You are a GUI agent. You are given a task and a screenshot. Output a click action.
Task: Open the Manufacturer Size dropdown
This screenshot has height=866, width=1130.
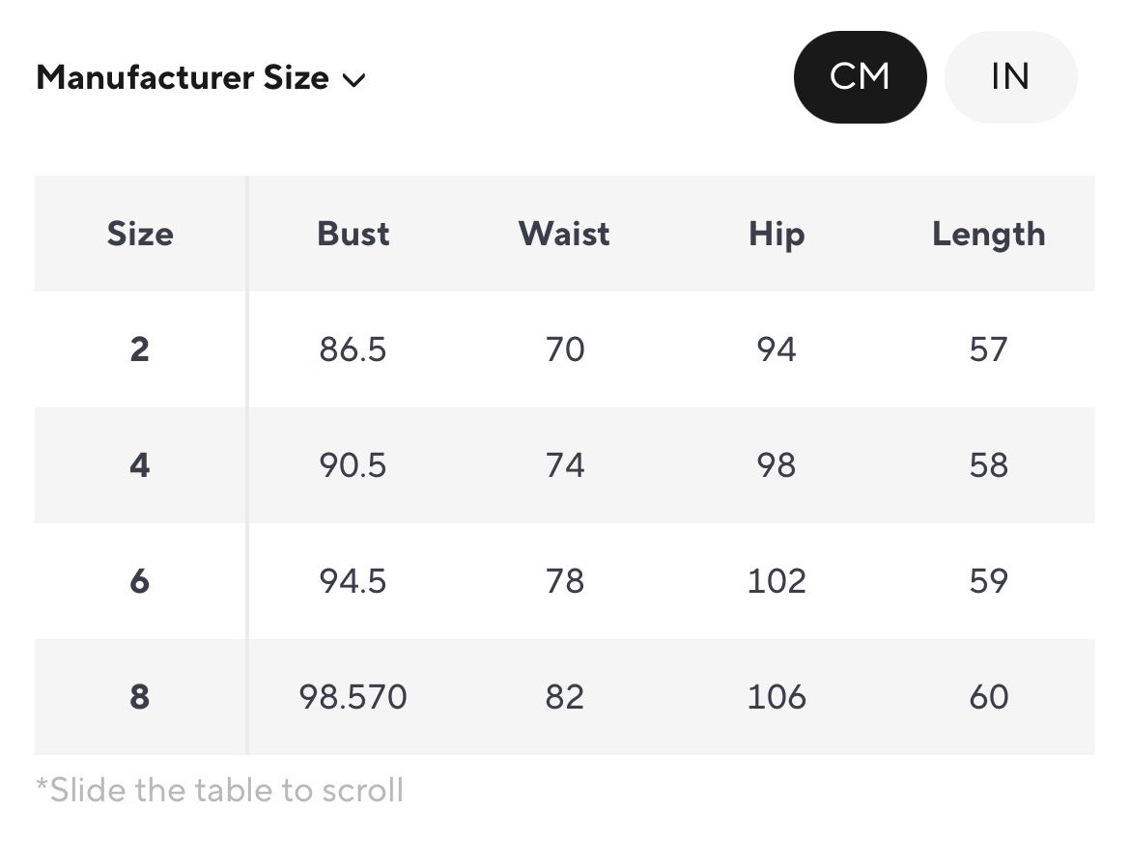tap(183, 78)
